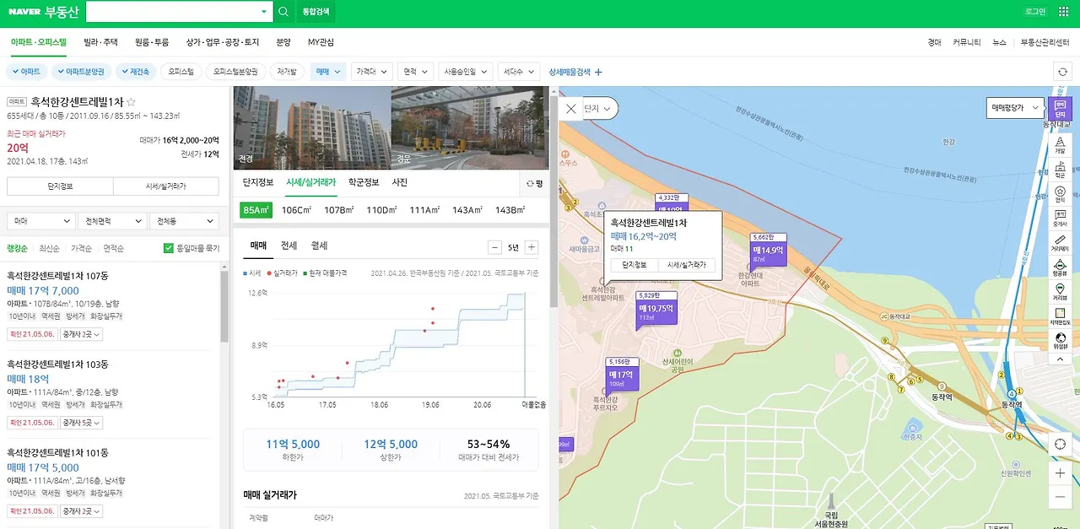Click the 매 17억 map marker

click(x=623, y=375)
